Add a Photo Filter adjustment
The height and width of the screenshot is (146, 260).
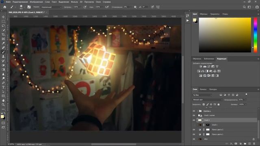pos(211,71)
